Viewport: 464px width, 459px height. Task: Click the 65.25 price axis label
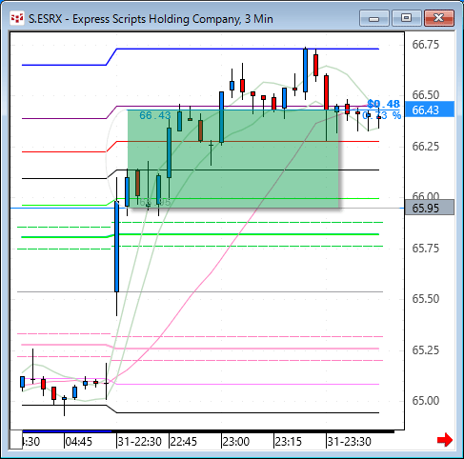[x=425, y=350]
